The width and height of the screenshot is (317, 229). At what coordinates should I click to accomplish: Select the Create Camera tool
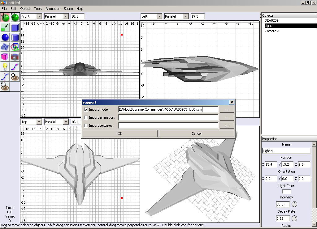15,57
